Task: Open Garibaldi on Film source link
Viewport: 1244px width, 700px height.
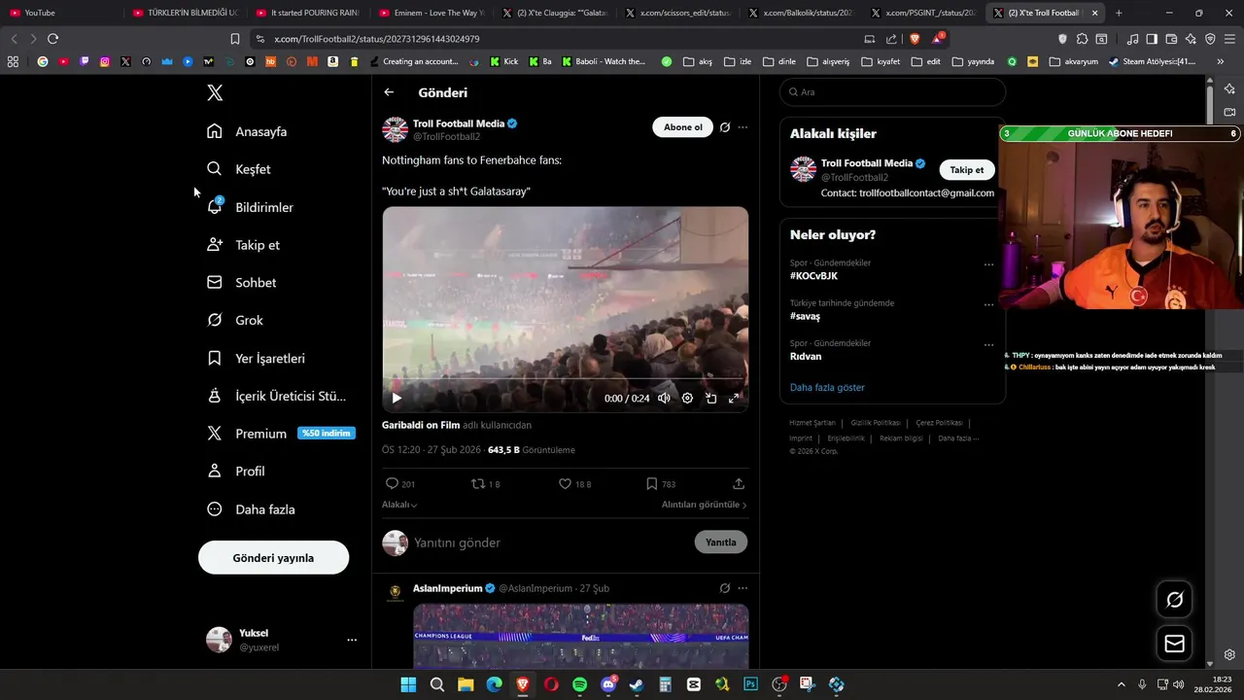Action: 421,425
